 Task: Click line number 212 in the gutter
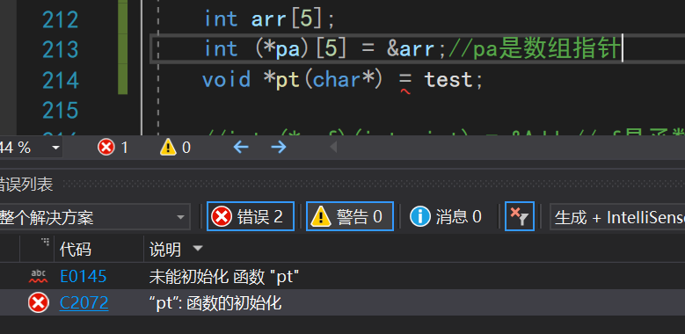pos(61,19)
